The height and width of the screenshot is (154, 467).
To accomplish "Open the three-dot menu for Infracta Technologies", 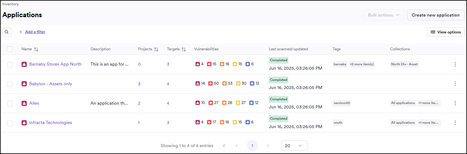I will pyautogui.click(x=455, y=123).
